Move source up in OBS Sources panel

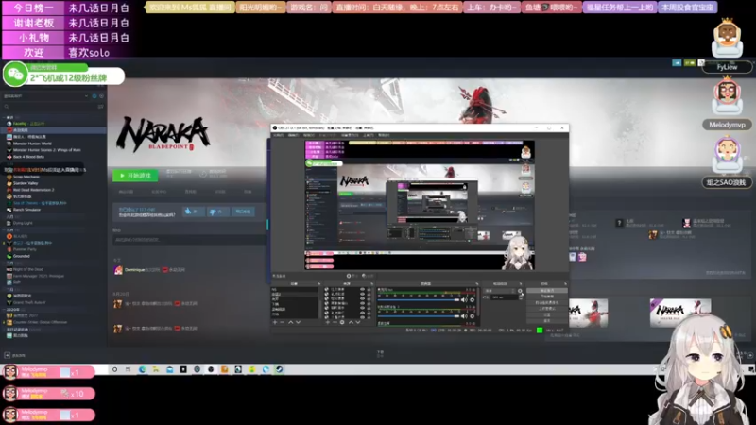(351, 322)
